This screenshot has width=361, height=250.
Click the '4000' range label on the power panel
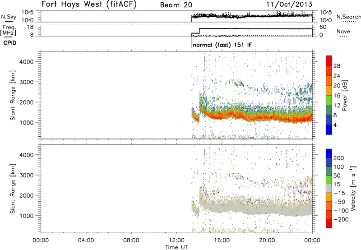click(x=27, y=62)
